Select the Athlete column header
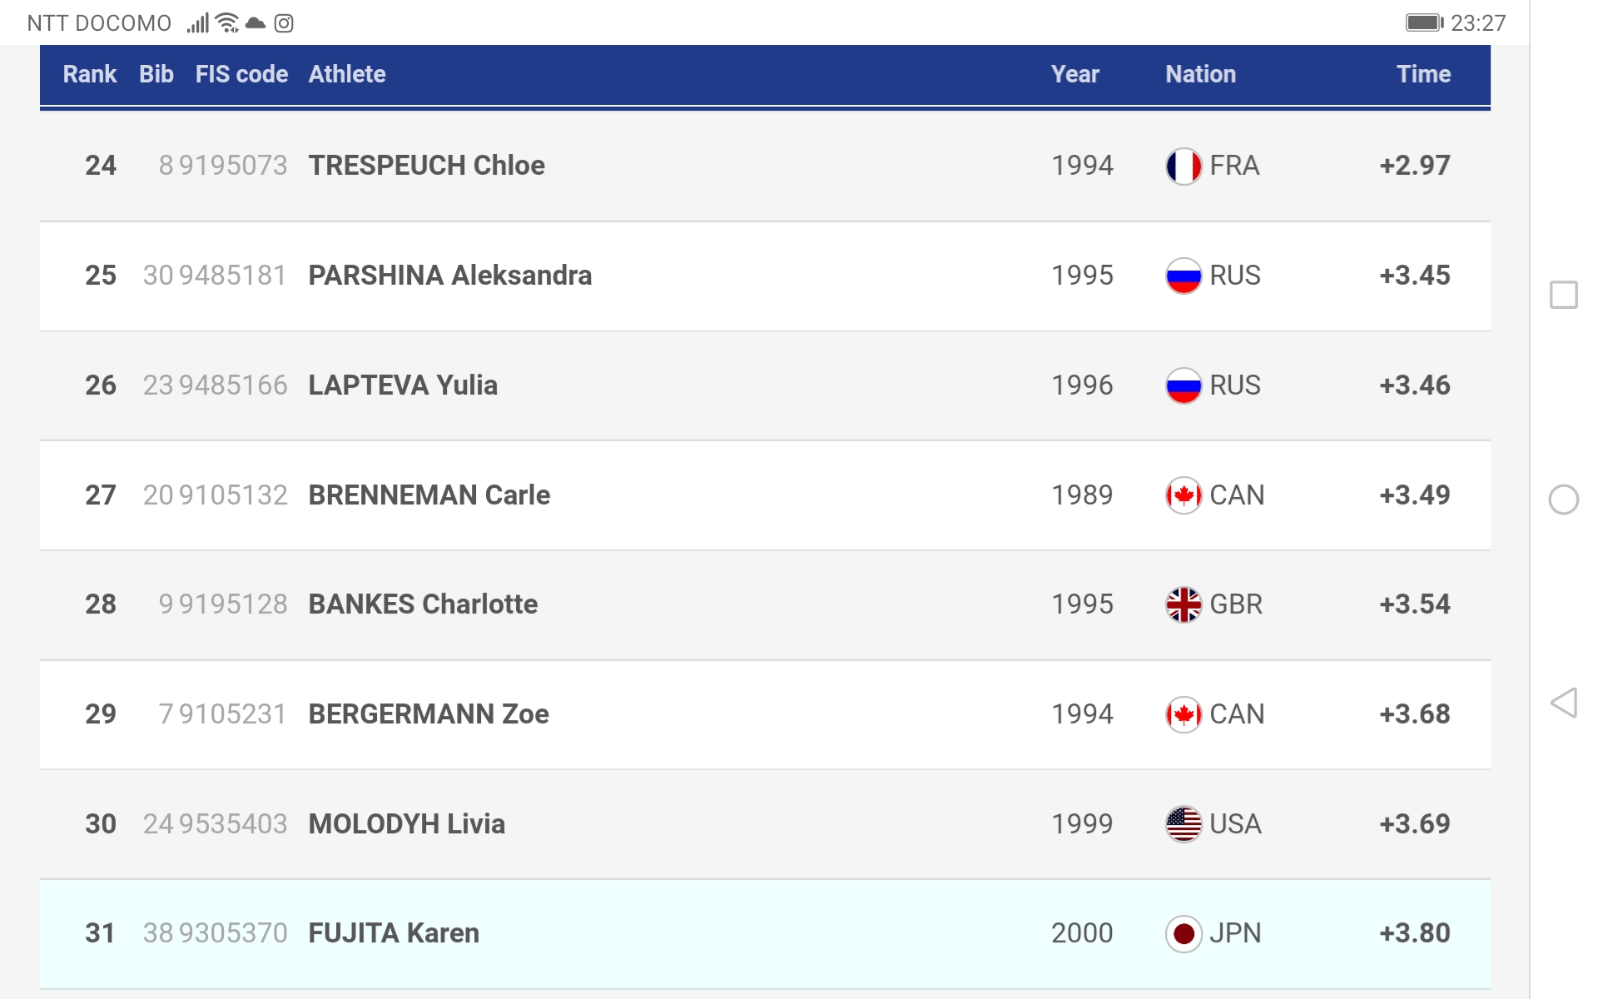 click(x=347, y=74)
